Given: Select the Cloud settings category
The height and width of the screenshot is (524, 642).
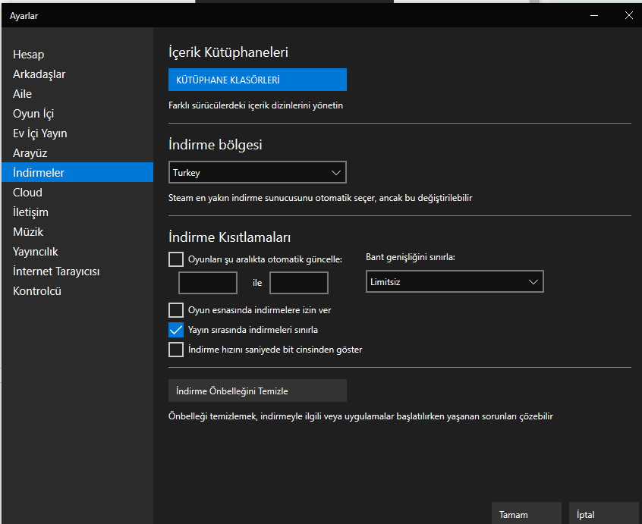Looking at the screenshot, I should 27,193.
